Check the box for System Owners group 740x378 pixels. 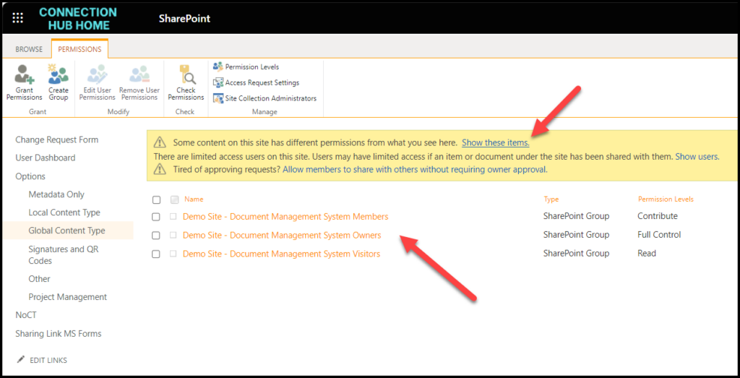[x=156, y=235]
